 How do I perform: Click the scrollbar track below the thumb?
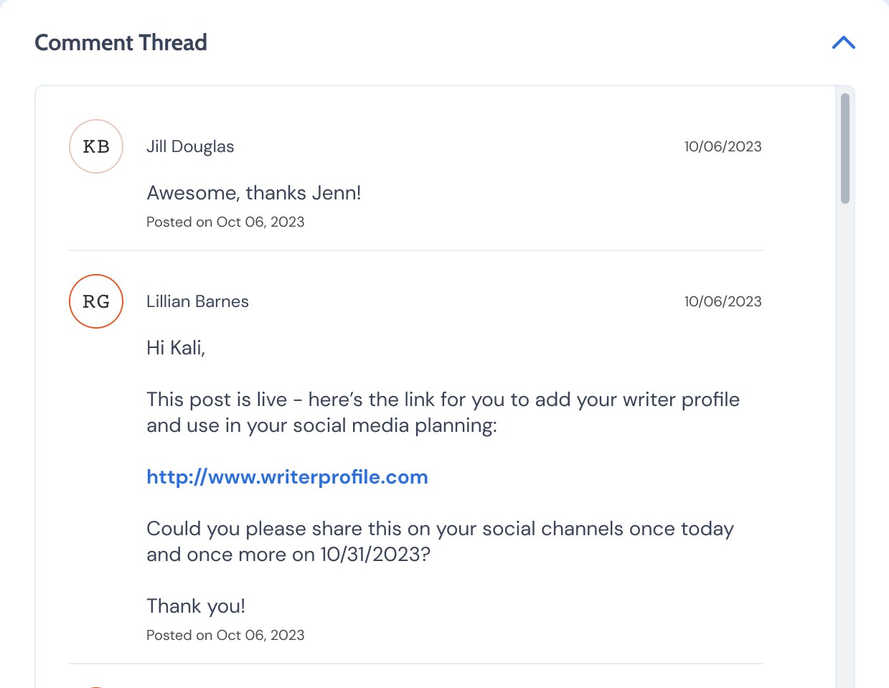coord(845,445)
